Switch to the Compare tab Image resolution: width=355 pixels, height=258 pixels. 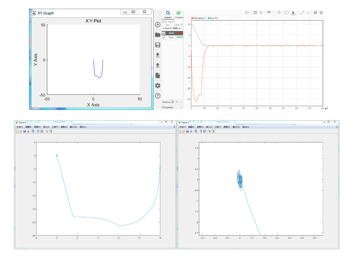[179, 14]
